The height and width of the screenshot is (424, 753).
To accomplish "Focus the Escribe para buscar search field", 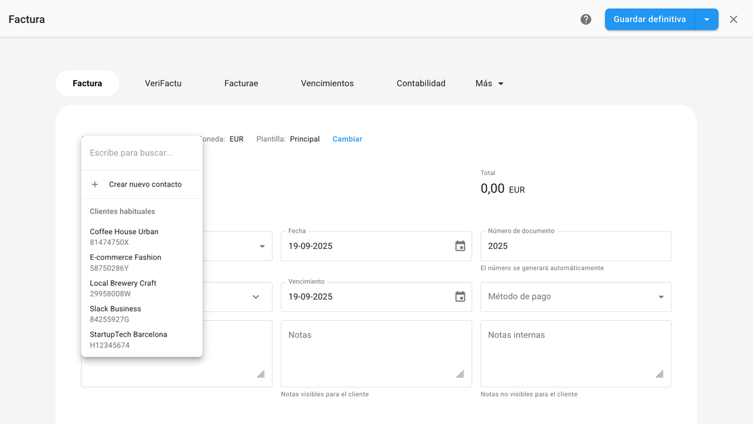I will pos(141,153).
